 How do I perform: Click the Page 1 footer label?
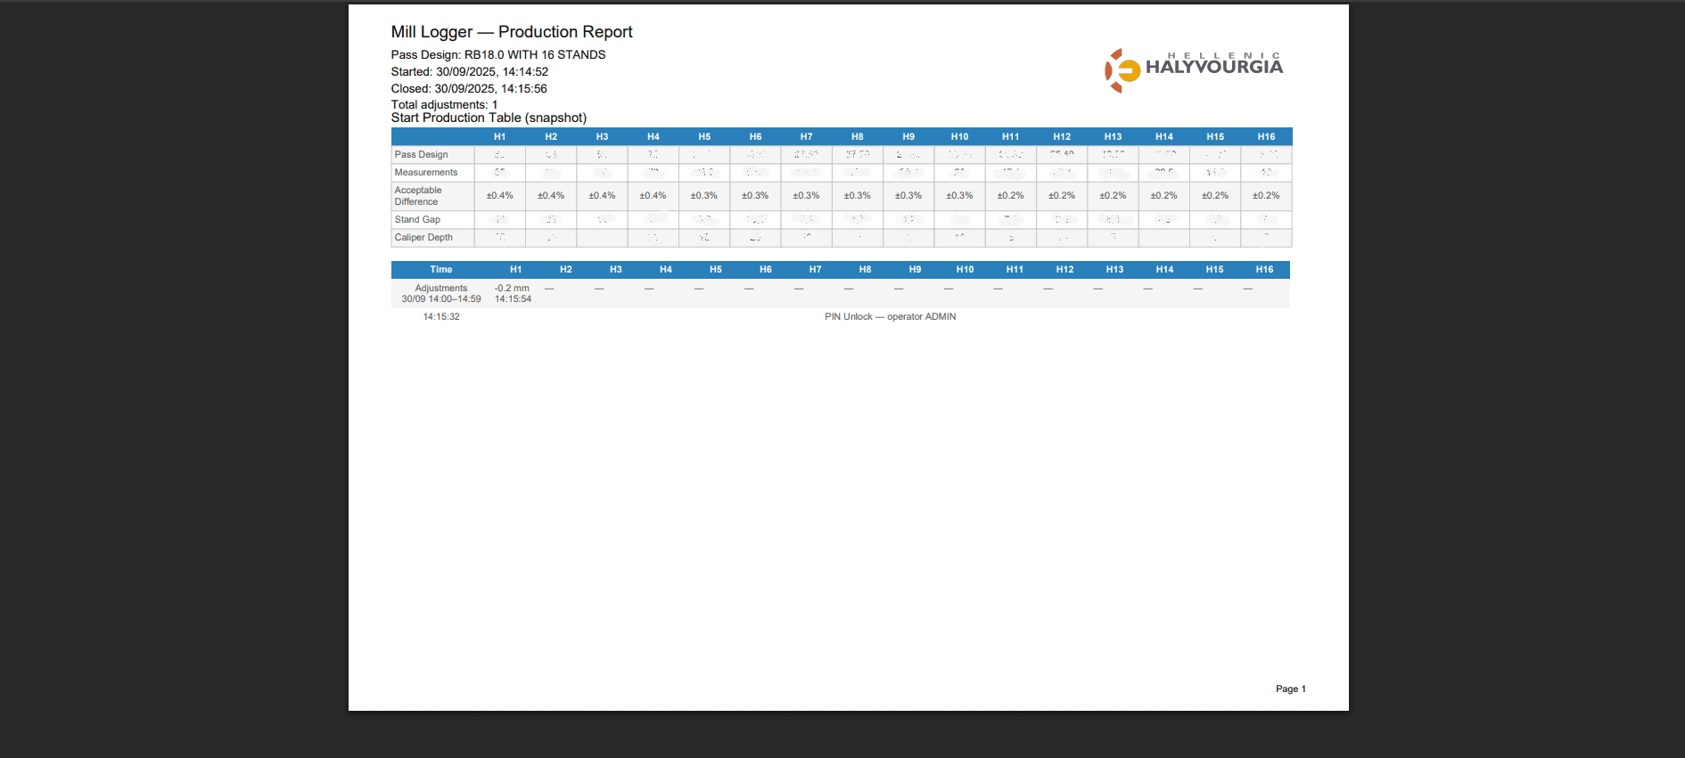click(x=1290, y=689)
